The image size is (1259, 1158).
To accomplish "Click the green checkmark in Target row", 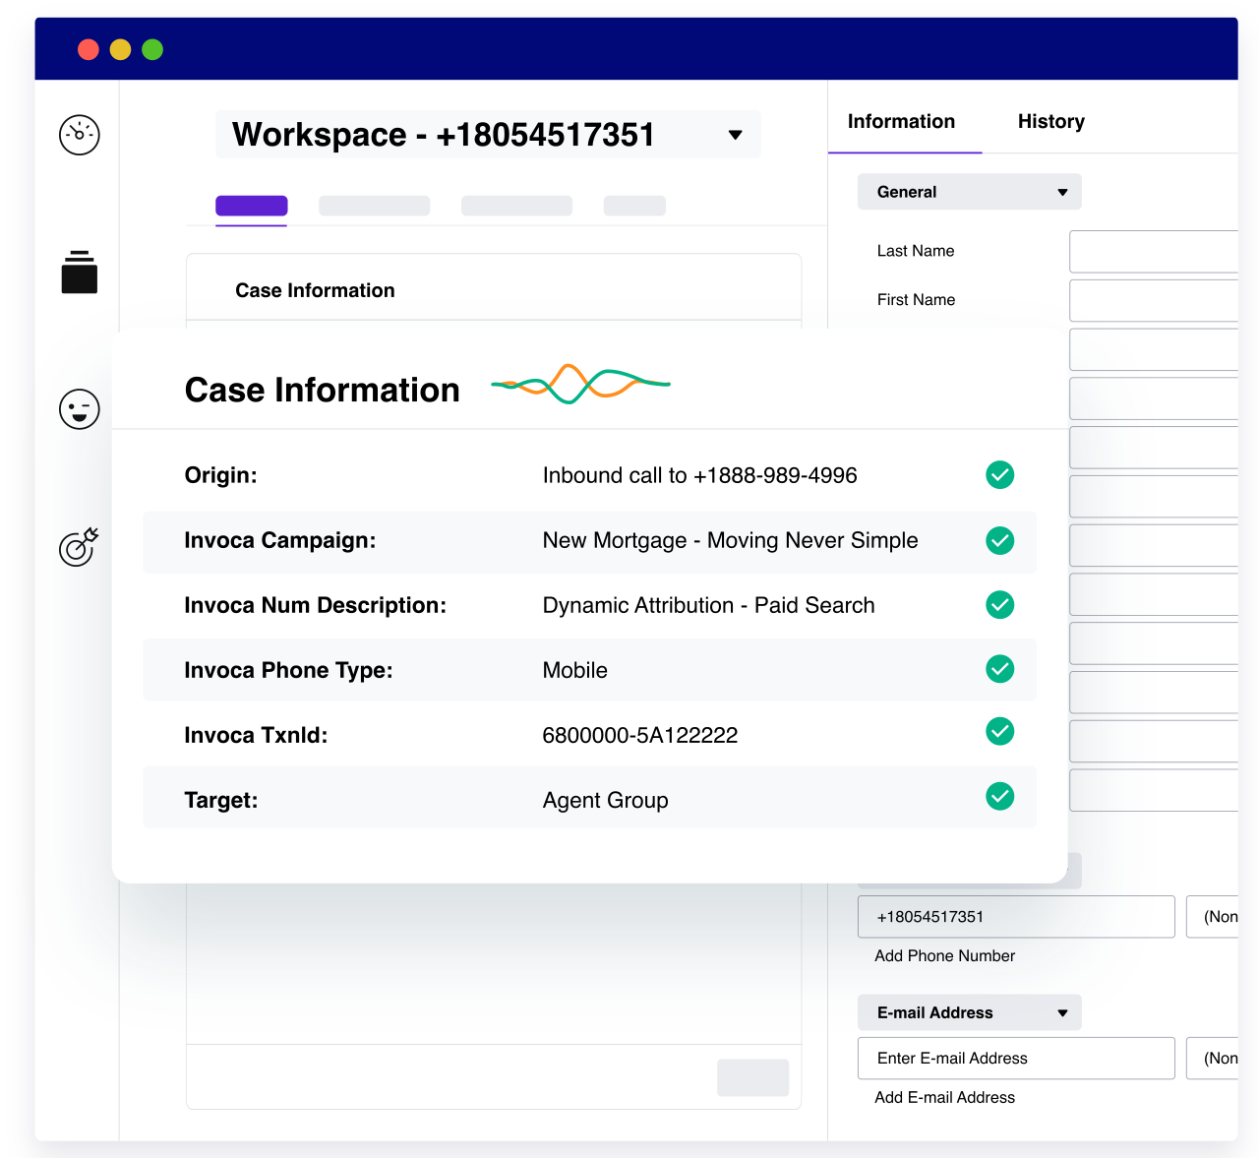I will (1000, 796).
